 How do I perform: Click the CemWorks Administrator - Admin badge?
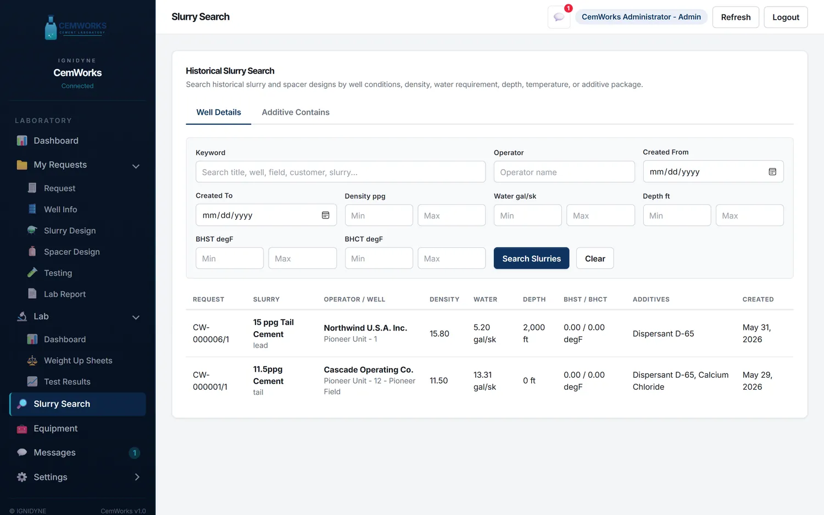[x=641, y=17]
